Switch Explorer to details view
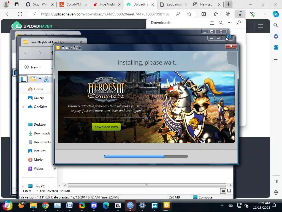The width and height of the screenshot is (282, 212). pos(223,191)
